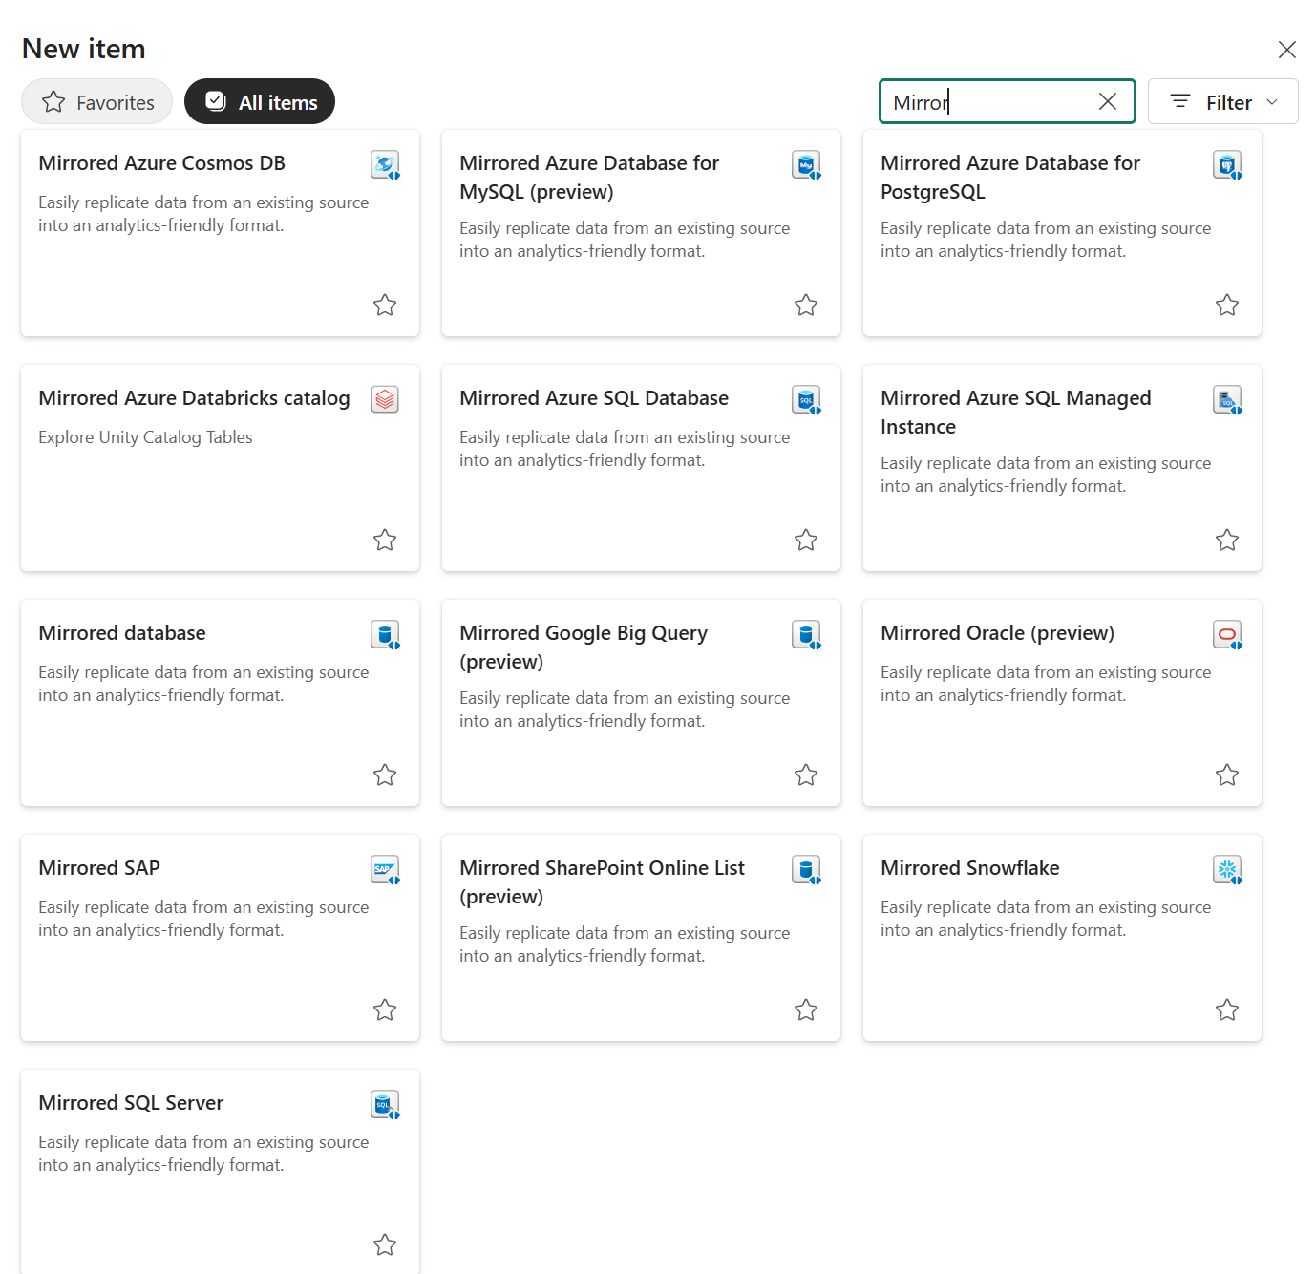Select Mirrored Oracle (preview) title
Viewport: 1316px width, 1274px height.
coord(998,633)
